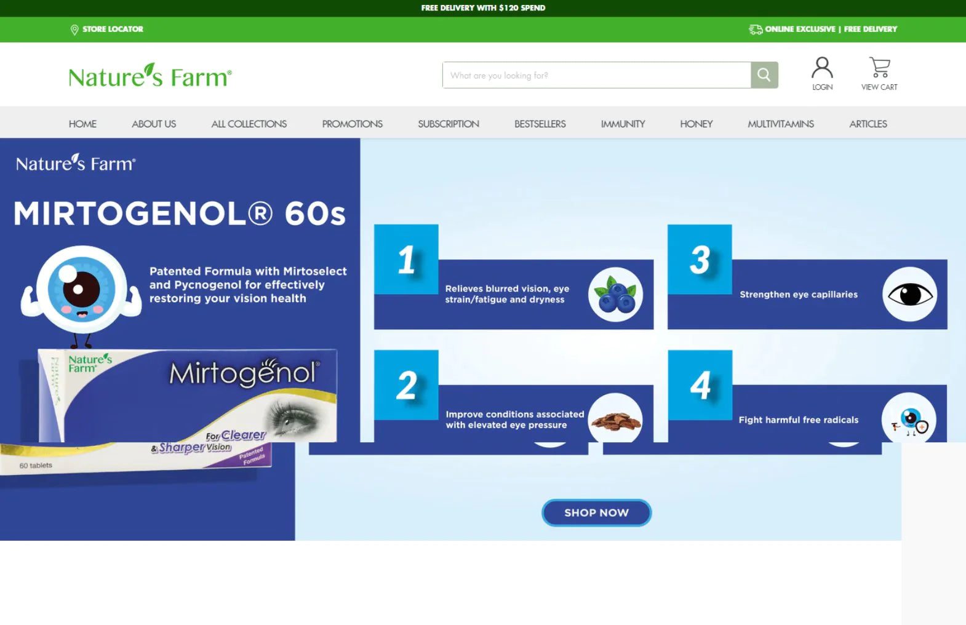This screenshot has width=966, height=625.
Task: Open the Multivitamins category
Action: [x=781, y=124]
